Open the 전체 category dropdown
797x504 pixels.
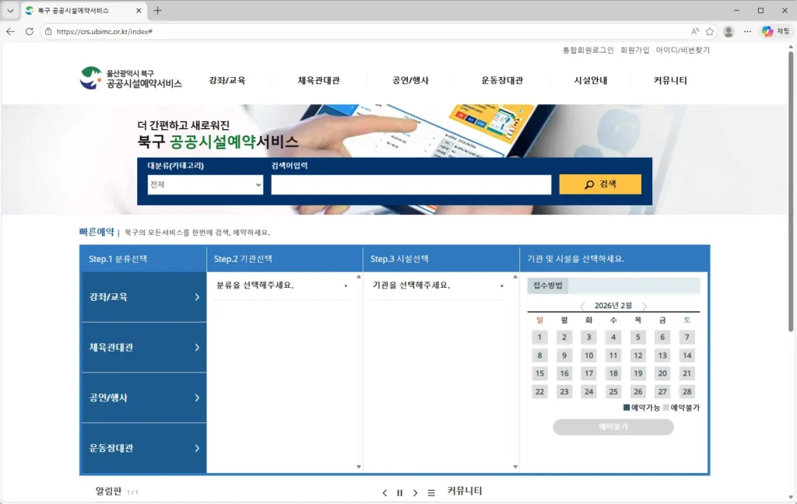[x=205, y=184]
